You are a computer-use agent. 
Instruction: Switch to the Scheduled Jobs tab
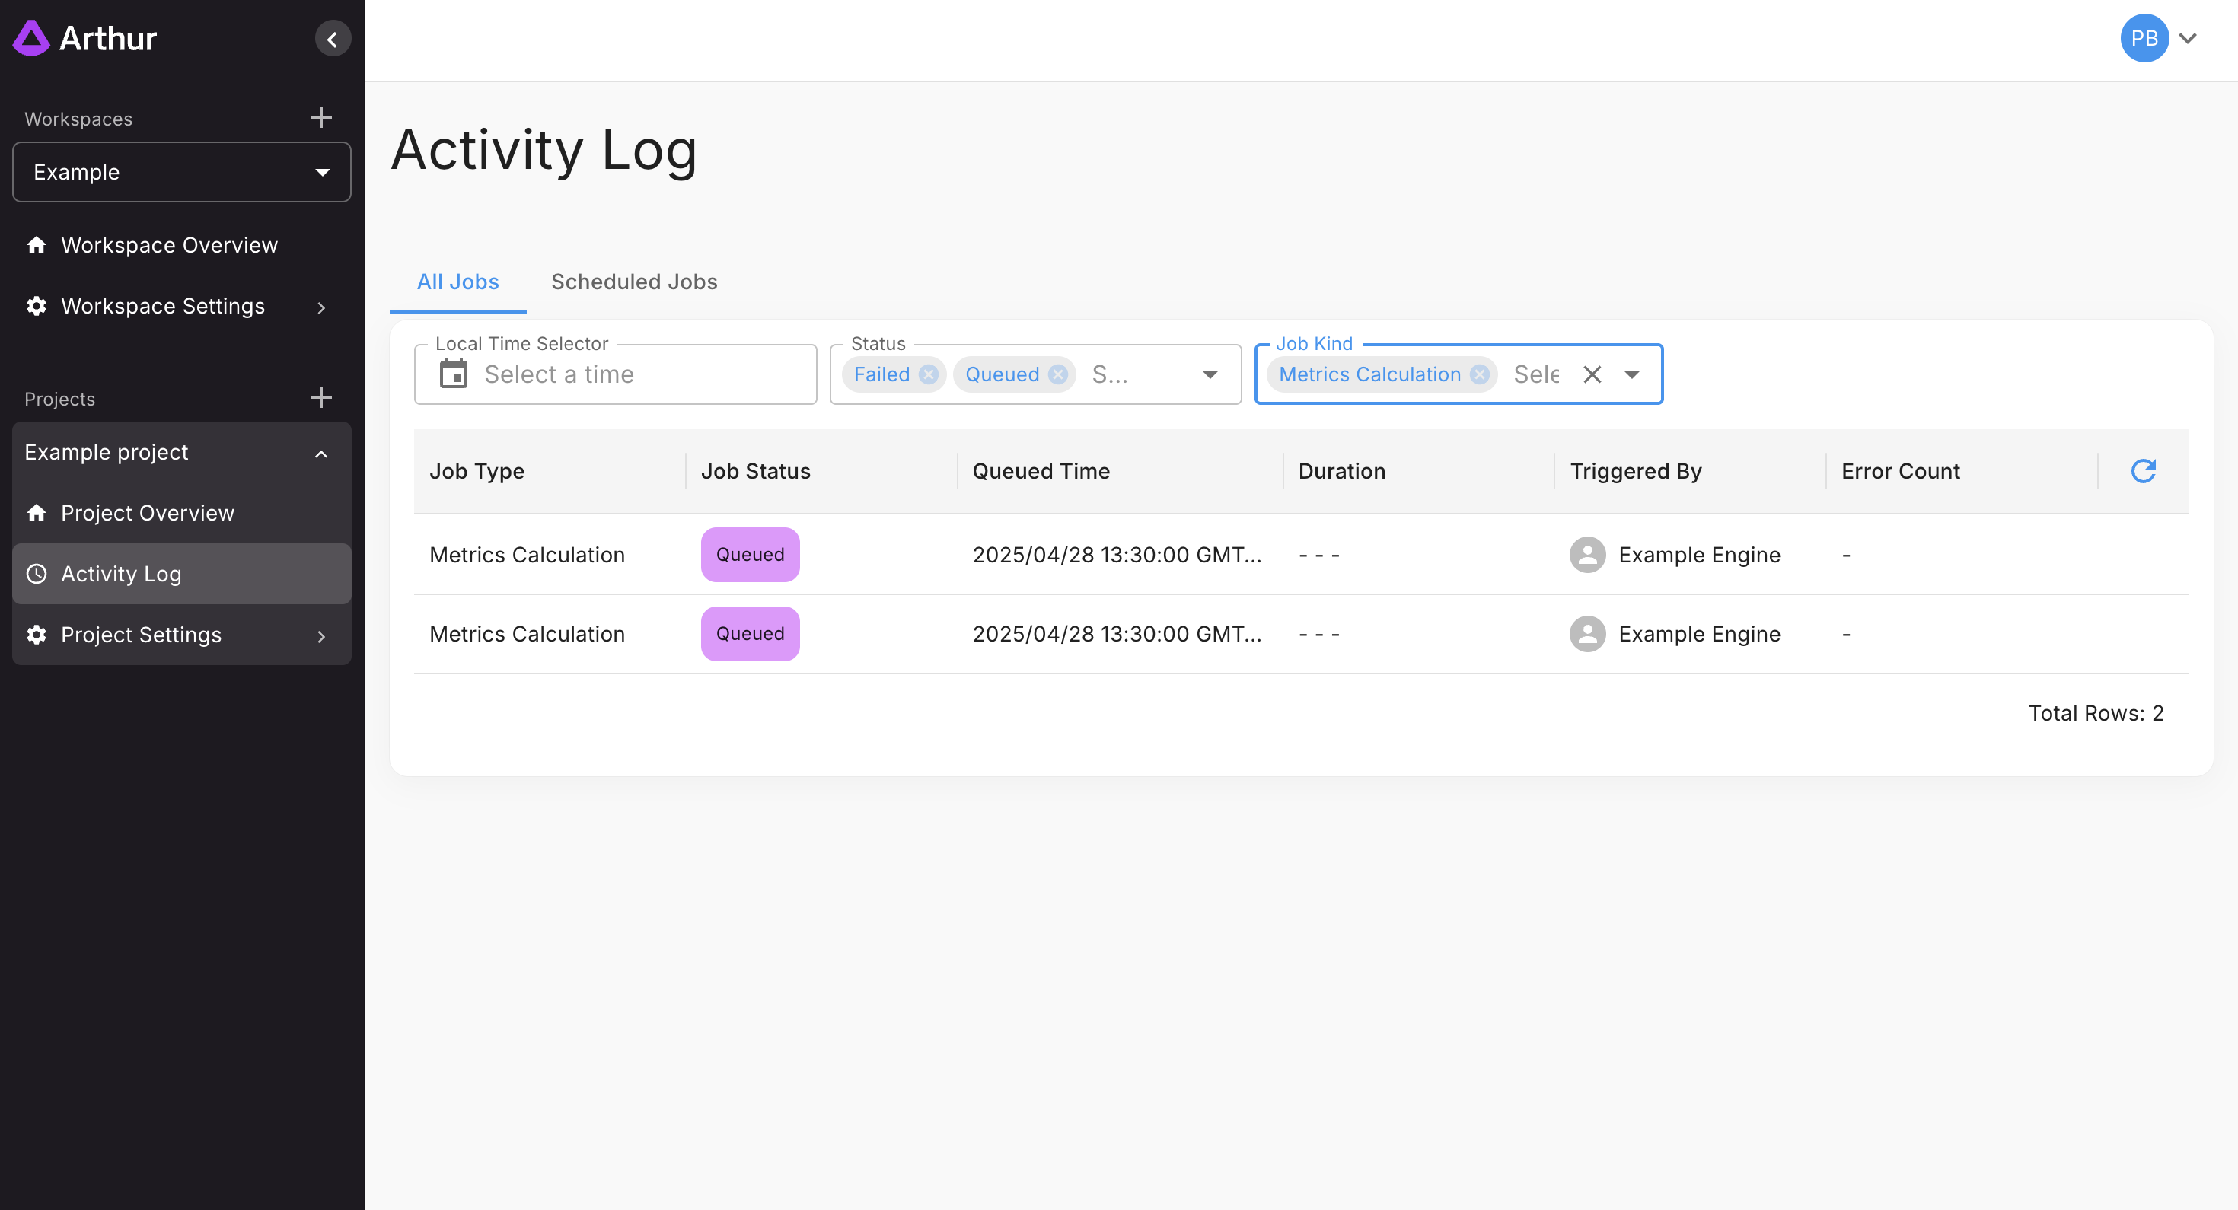click(633, 282)
